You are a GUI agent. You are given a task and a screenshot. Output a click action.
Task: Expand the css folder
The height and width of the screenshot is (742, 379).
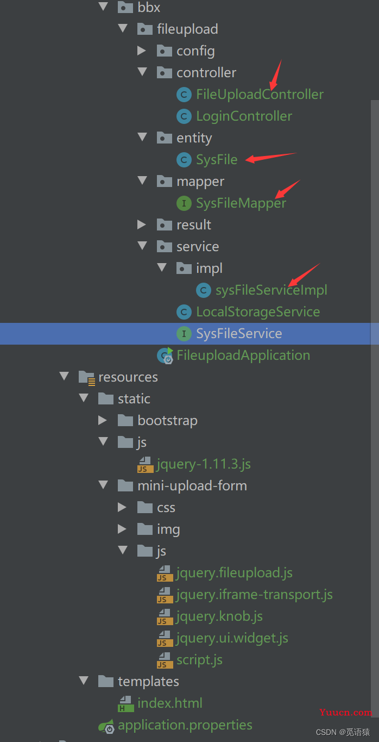coord(122,507)
